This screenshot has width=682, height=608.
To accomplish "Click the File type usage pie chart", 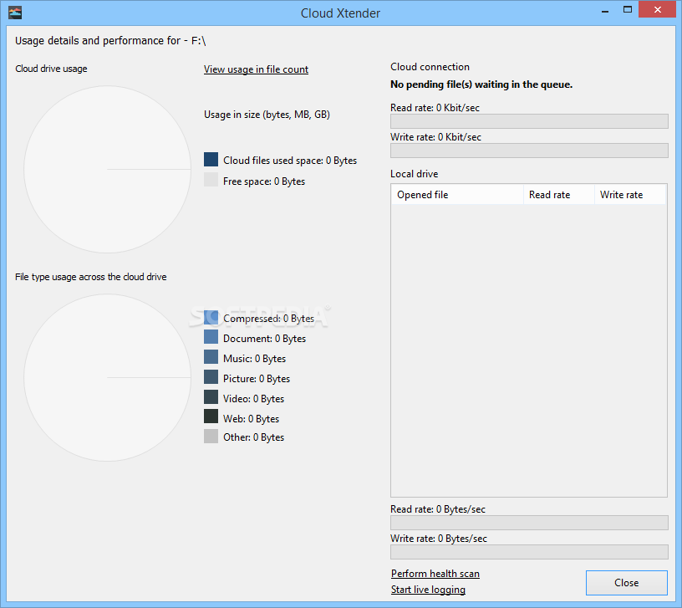I will (108, 377).
